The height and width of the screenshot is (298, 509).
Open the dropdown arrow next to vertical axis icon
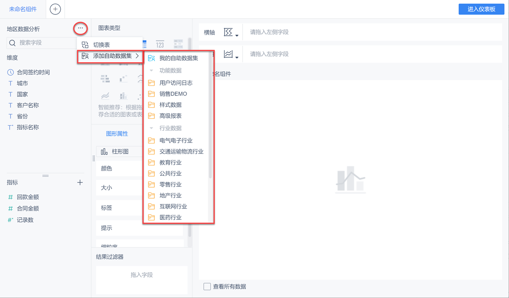coord(237,57)
